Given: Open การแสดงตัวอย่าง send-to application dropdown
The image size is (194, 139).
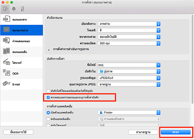Looking at the screenshot, I should point(129,119).
